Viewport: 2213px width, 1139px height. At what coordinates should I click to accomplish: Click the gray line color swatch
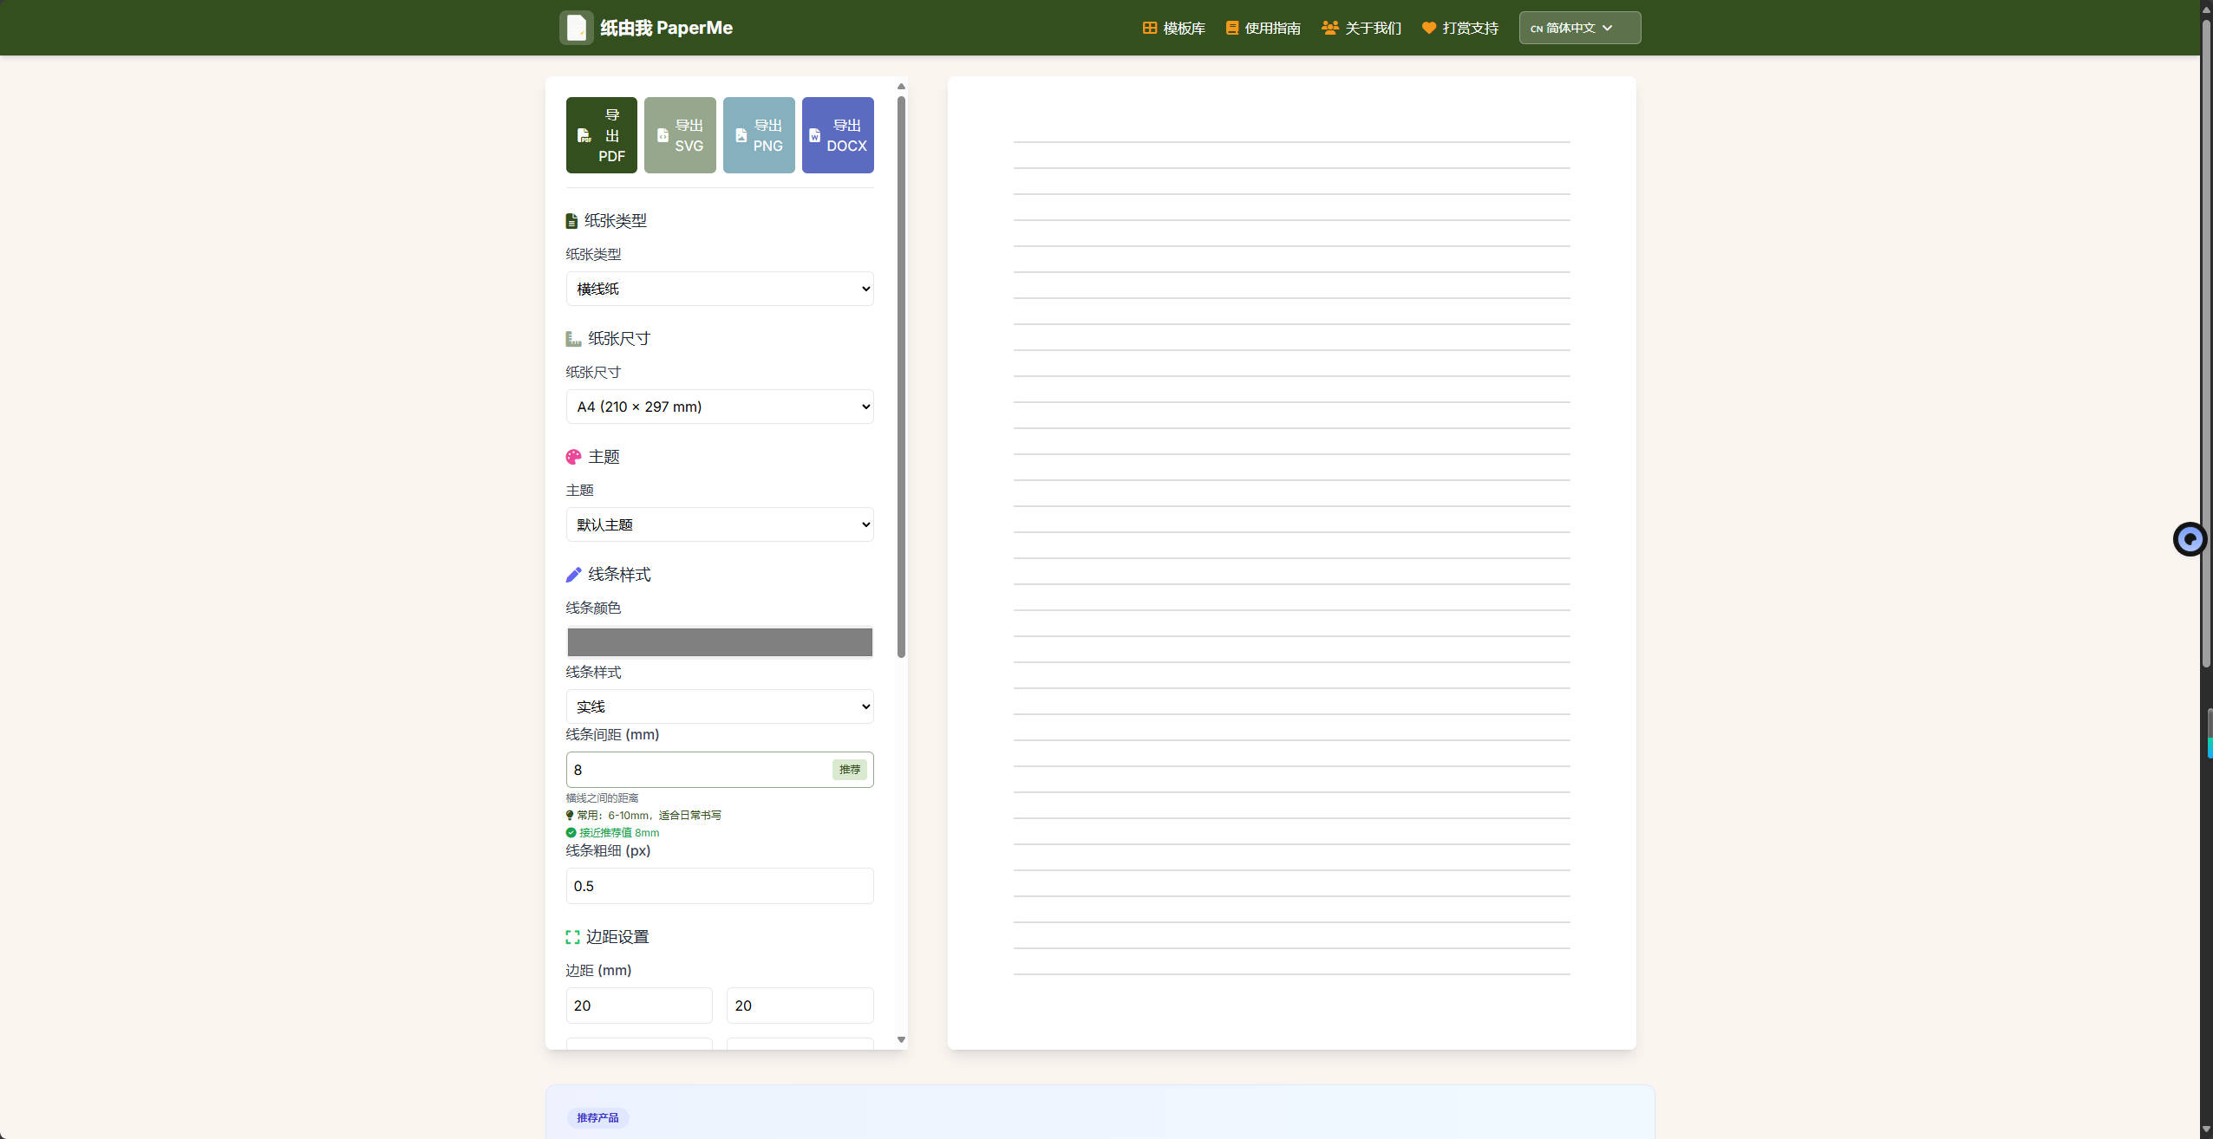(719, 642)
